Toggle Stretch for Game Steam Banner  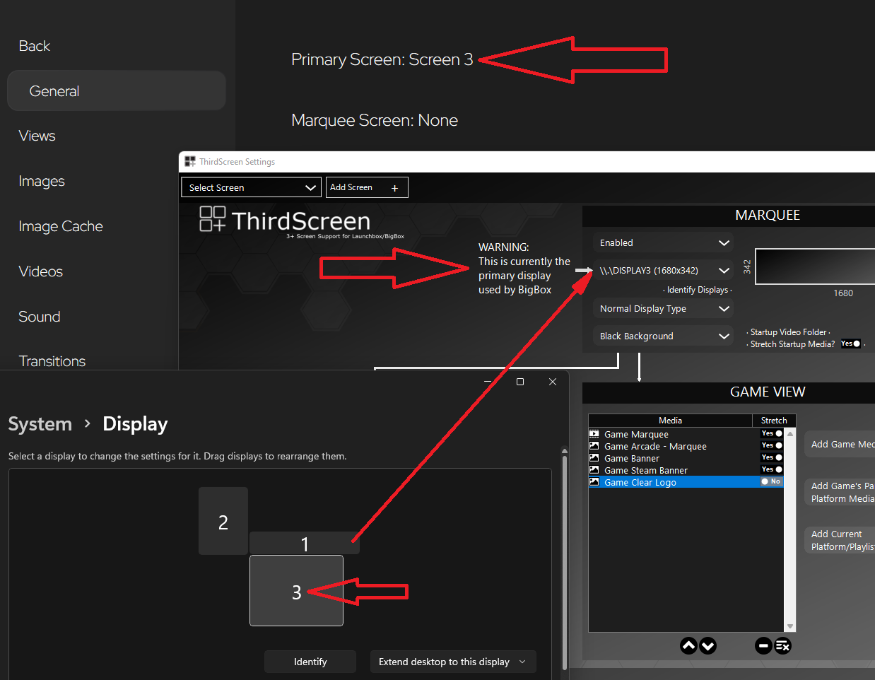coord(772,470)
